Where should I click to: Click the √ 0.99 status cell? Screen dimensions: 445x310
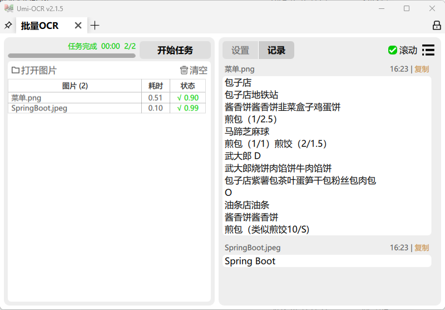tap(188, 108)
